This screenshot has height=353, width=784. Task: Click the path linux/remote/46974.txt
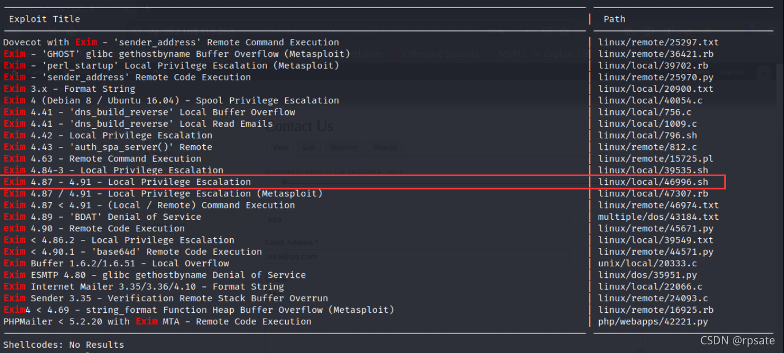tap(658, 205)
